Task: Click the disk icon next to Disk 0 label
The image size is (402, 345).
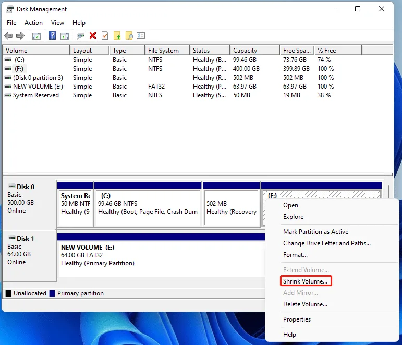Action: point(12,186)
